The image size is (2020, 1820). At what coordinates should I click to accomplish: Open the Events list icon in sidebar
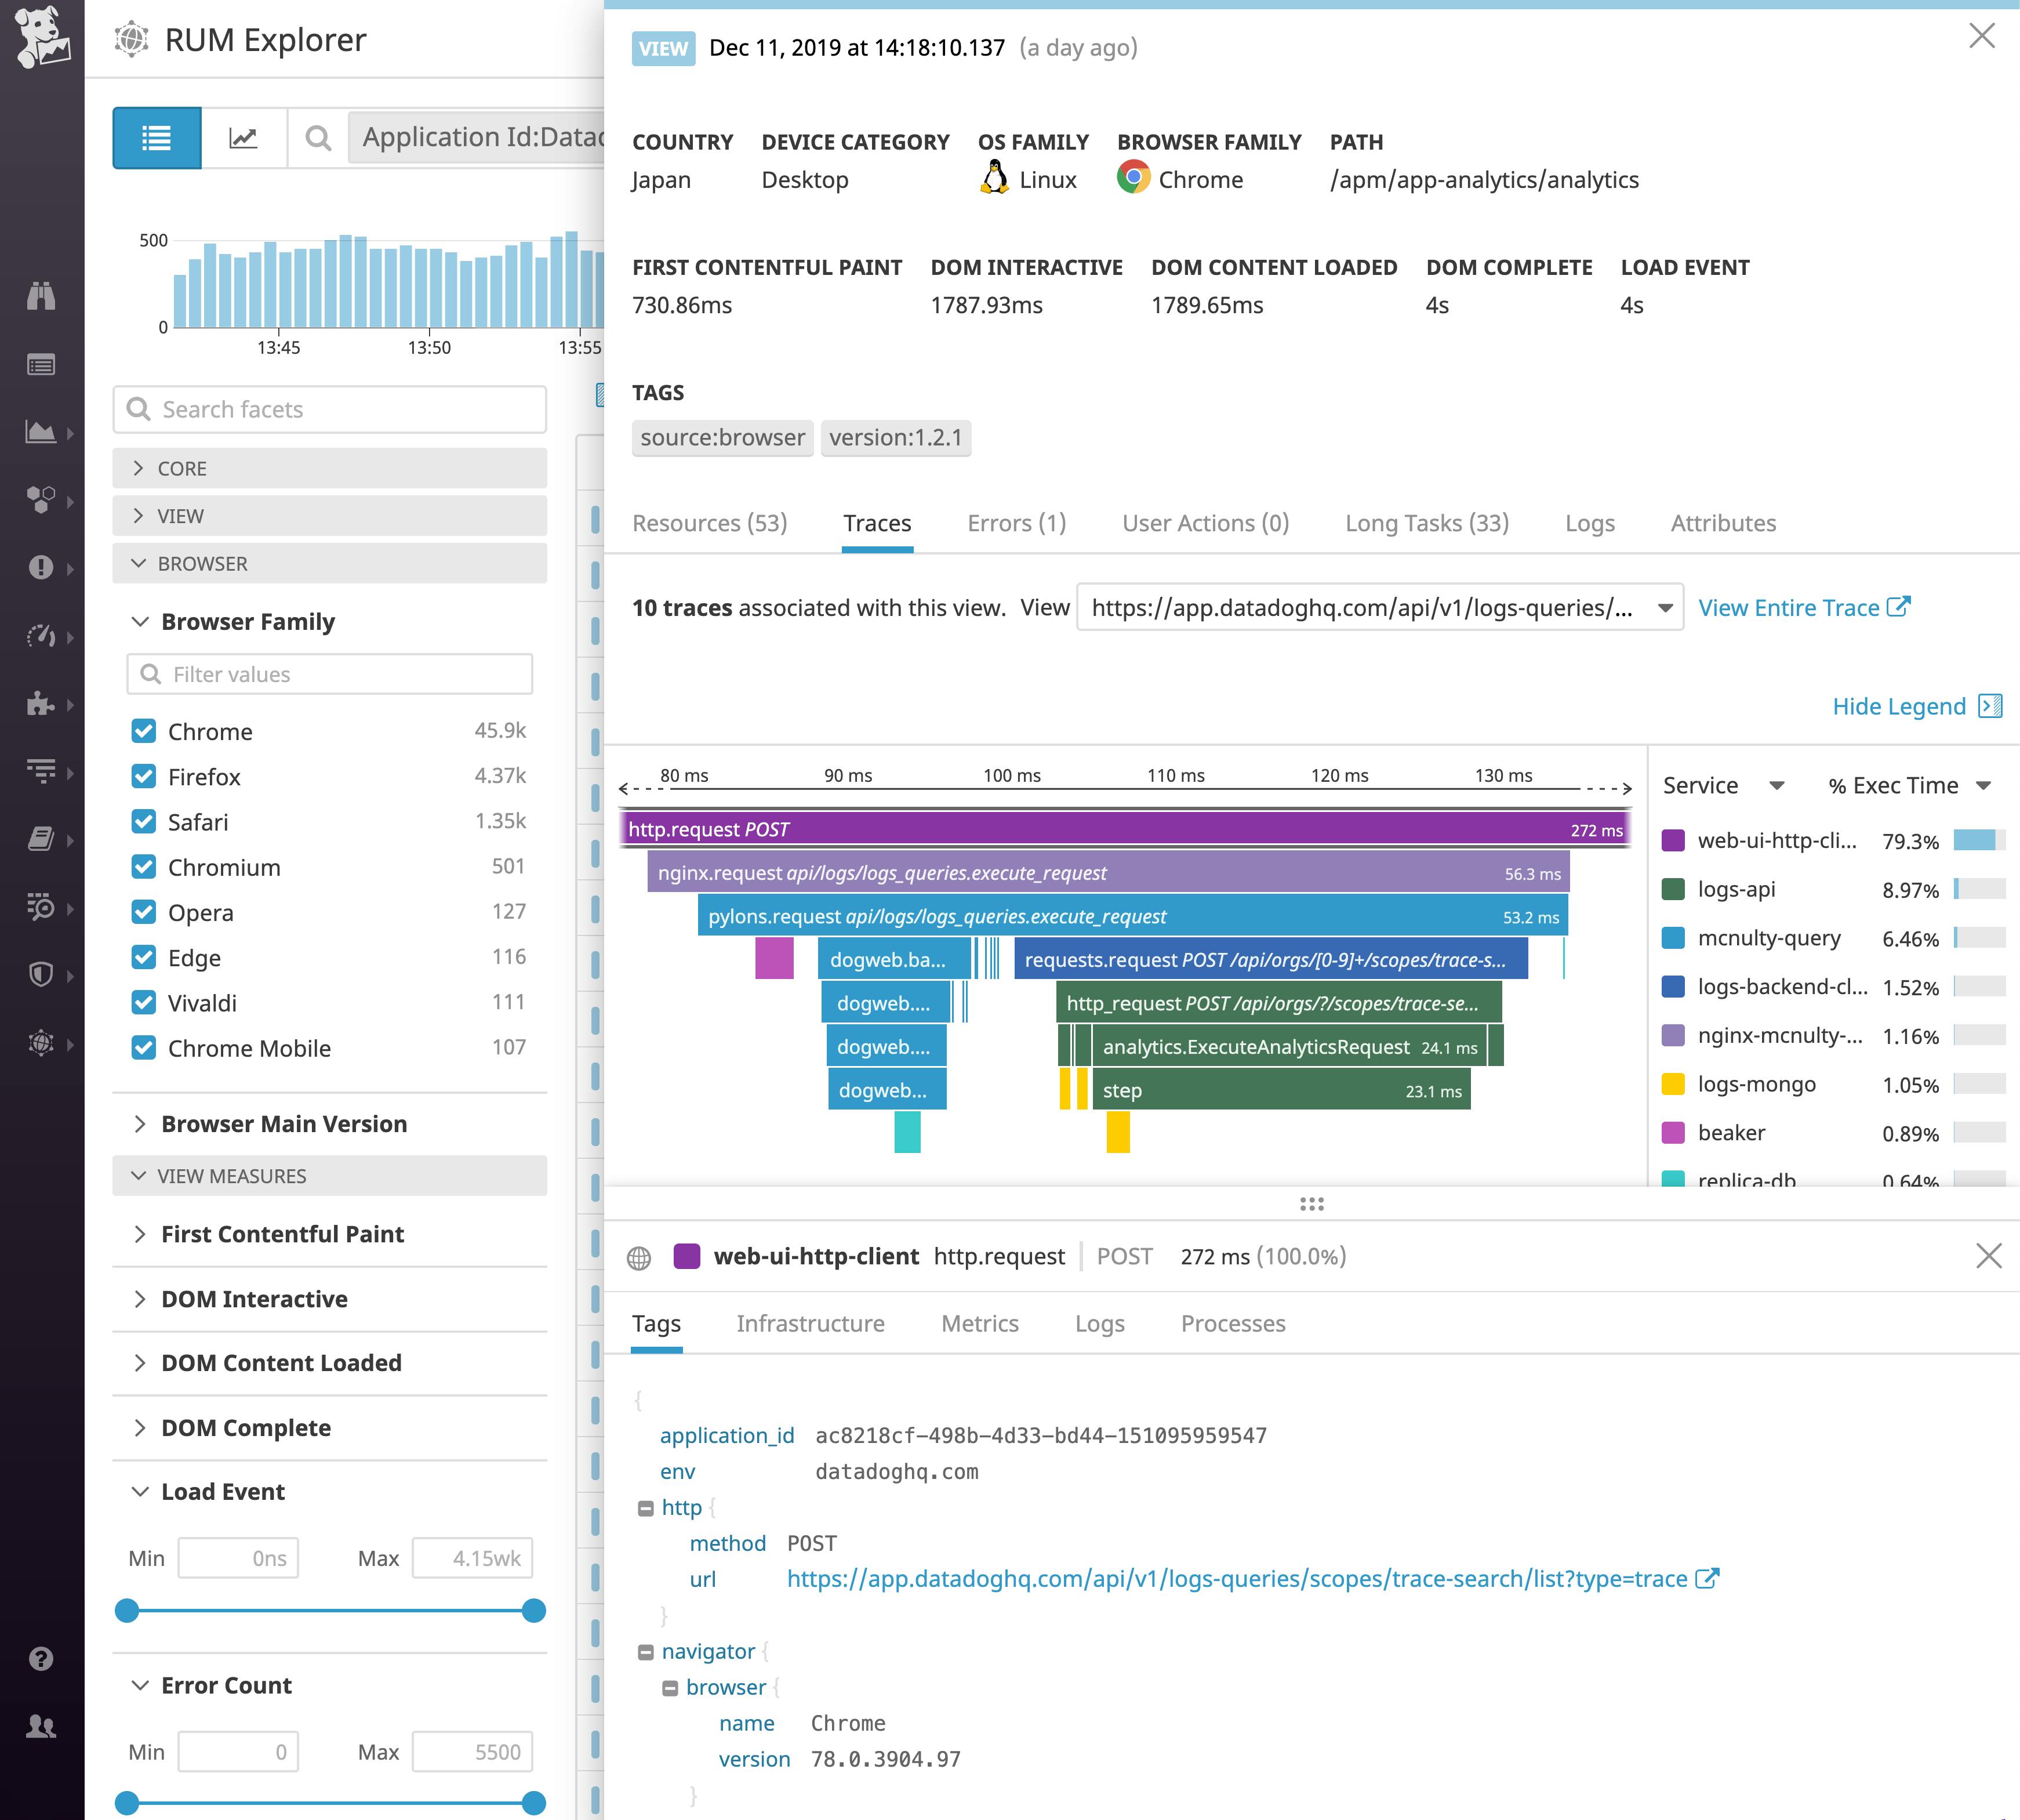pos(42,365)
